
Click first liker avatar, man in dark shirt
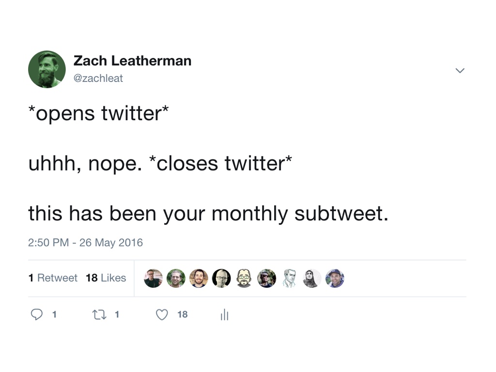coord(154,279)
